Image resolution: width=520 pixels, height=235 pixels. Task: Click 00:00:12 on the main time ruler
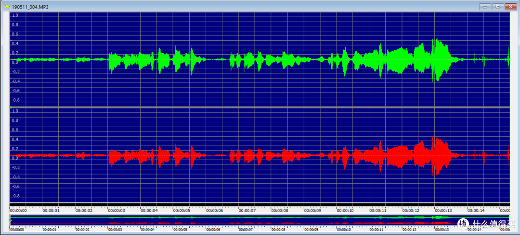tap(411, 210)
